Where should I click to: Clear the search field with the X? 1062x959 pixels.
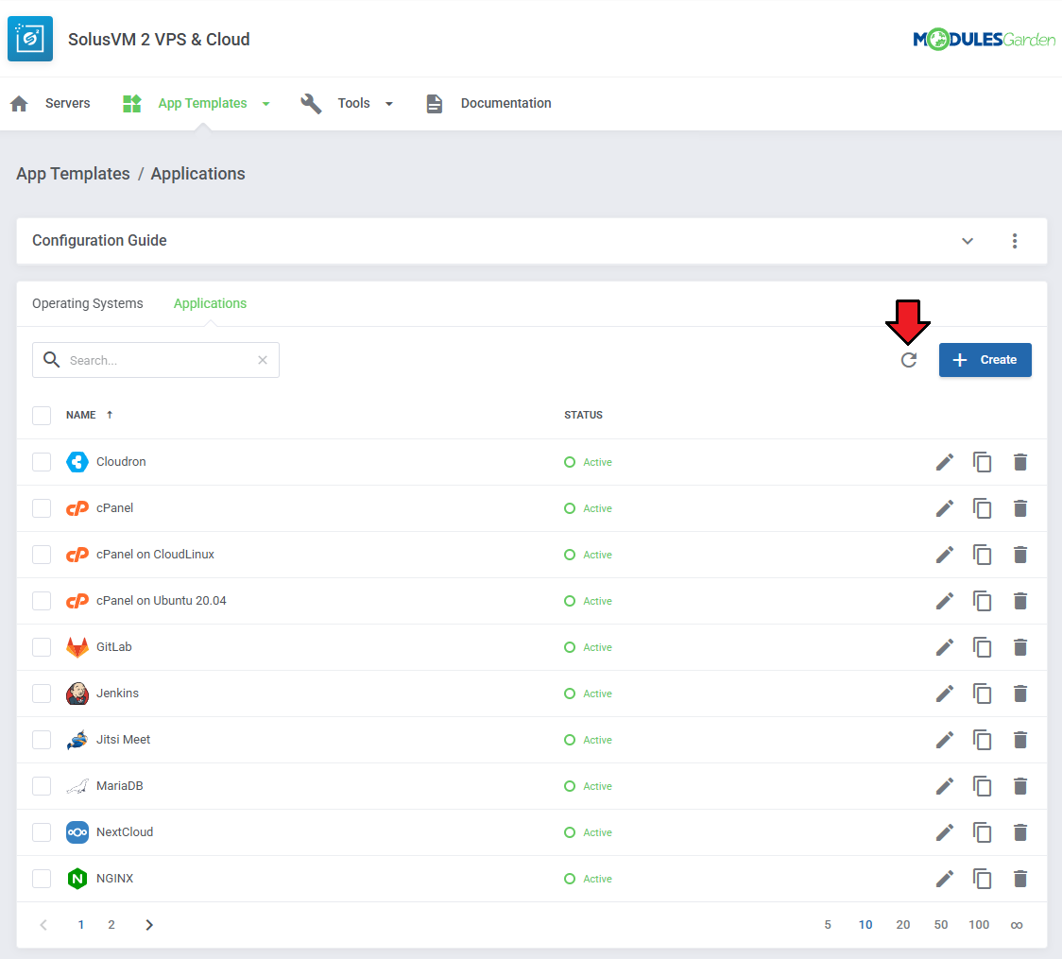(x=263, y=360)
